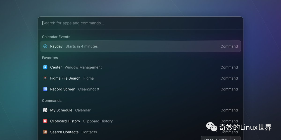Click the Window Management subtitle

83,67
